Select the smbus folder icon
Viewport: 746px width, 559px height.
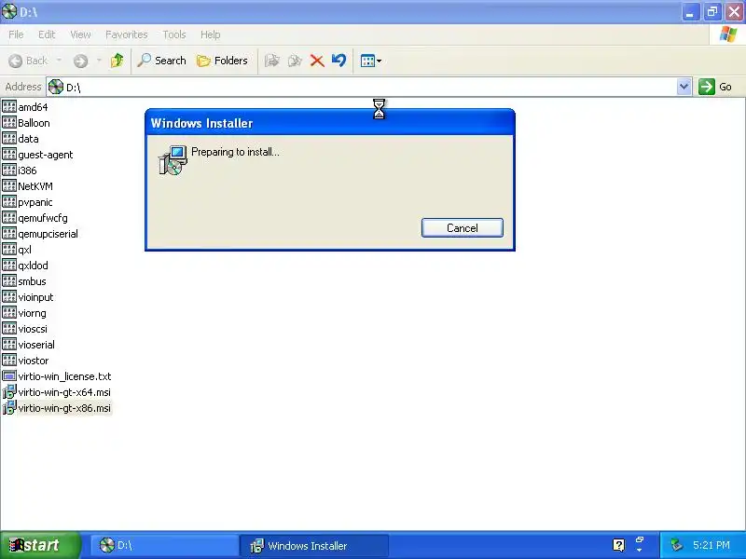point(9,281)
